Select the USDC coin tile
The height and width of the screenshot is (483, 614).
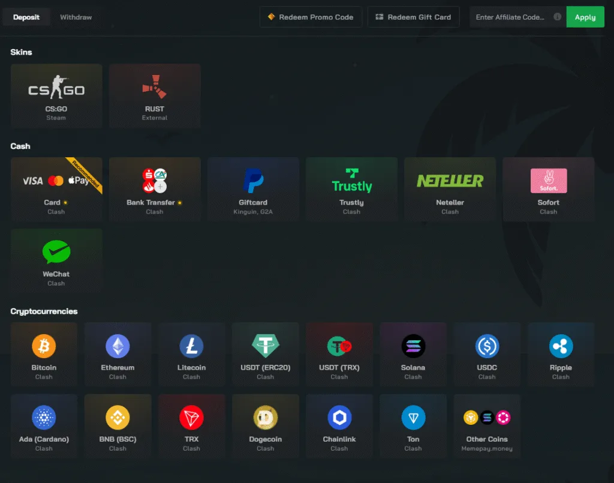[x=487, y=355]
